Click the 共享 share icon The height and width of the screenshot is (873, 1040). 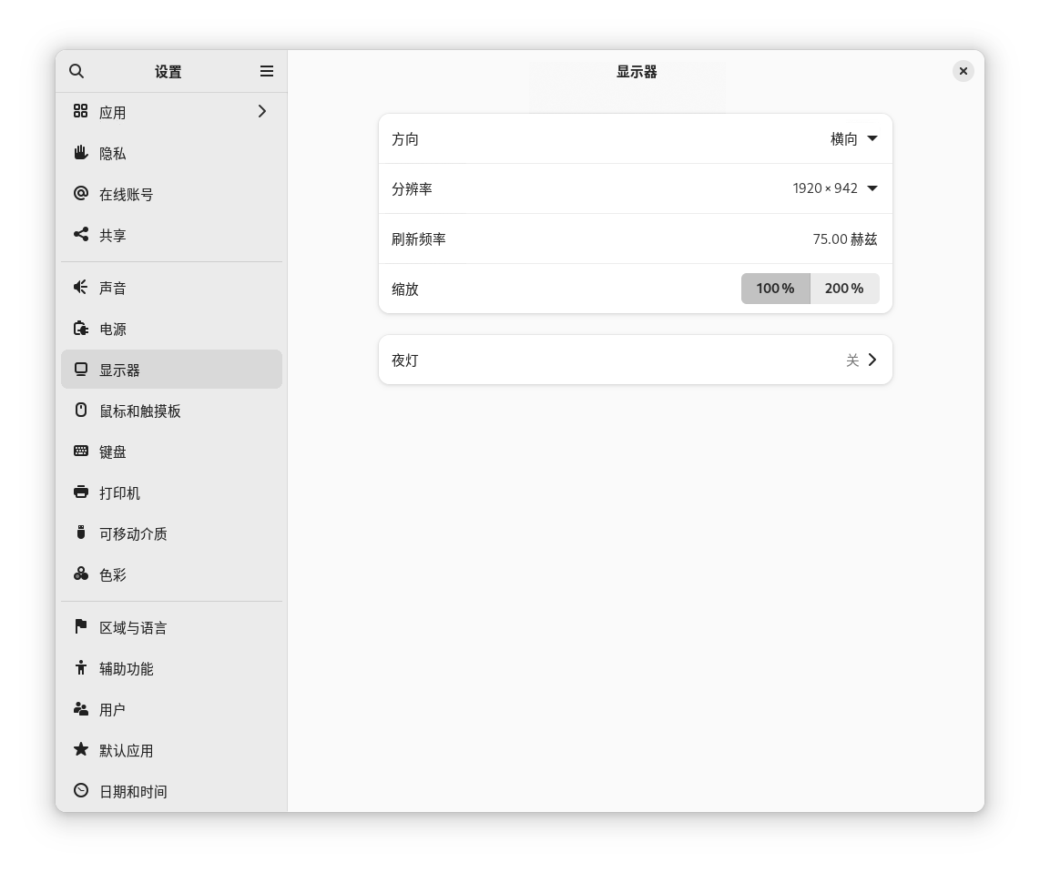(81, 235)
